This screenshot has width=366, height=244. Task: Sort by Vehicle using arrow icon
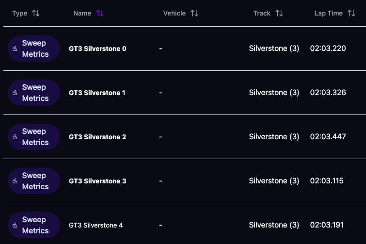194,13
